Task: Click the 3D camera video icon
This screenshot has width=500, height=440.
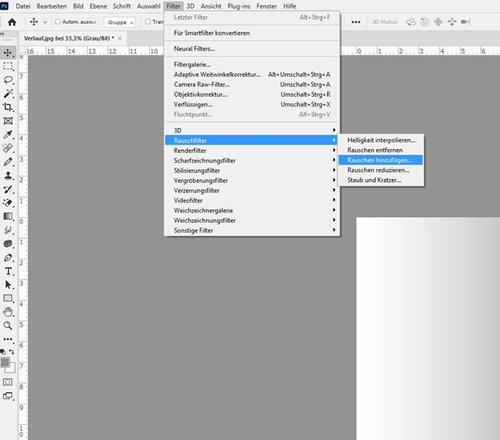Action: pyautogui.click(x=466, y=22)
